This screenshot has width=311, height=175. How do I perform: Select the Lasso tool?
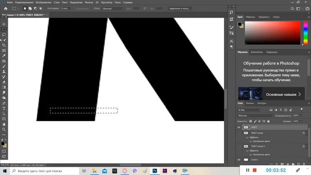coord(4,35)
